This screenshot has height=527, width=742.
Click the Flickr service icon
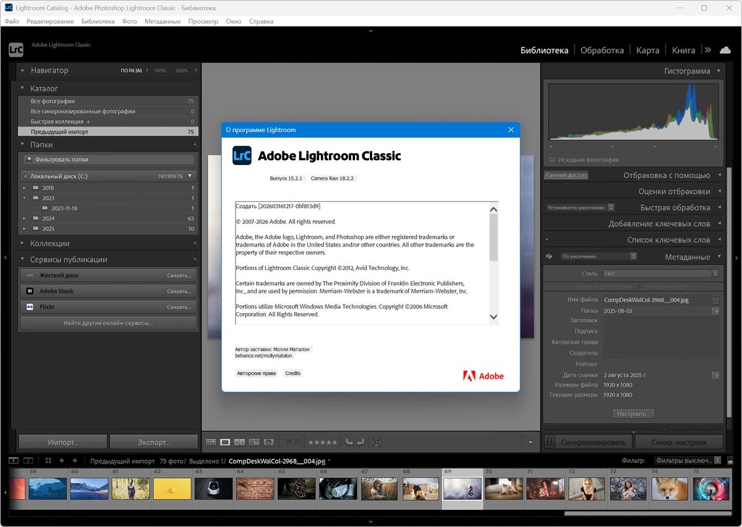(x=30, y=307)
